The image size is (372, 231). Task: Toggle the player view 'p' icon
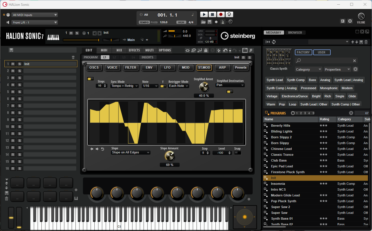pos(251,50)
